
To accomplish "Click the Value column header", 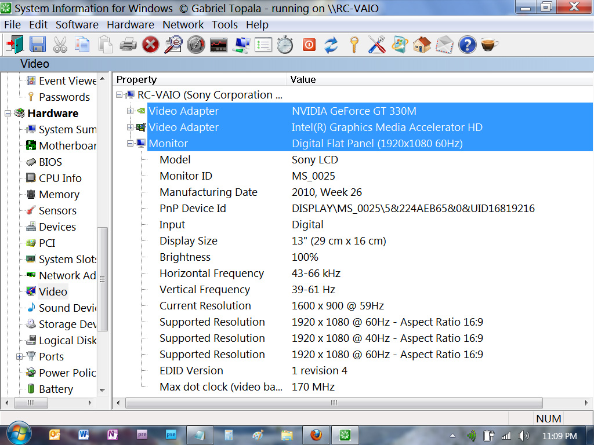I will [440, 79].
